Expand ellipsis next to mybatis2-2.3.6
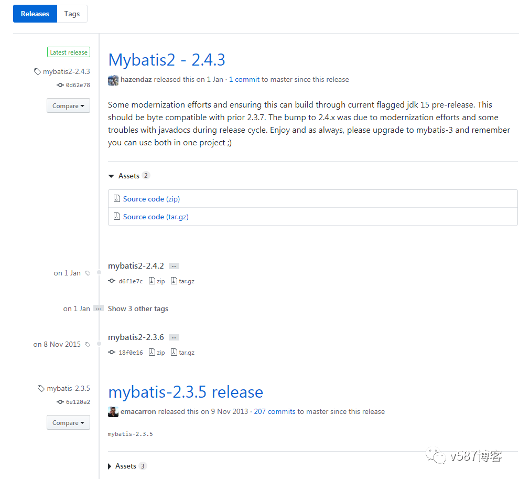Screen dimensions: 519x479 click(174, 337)
